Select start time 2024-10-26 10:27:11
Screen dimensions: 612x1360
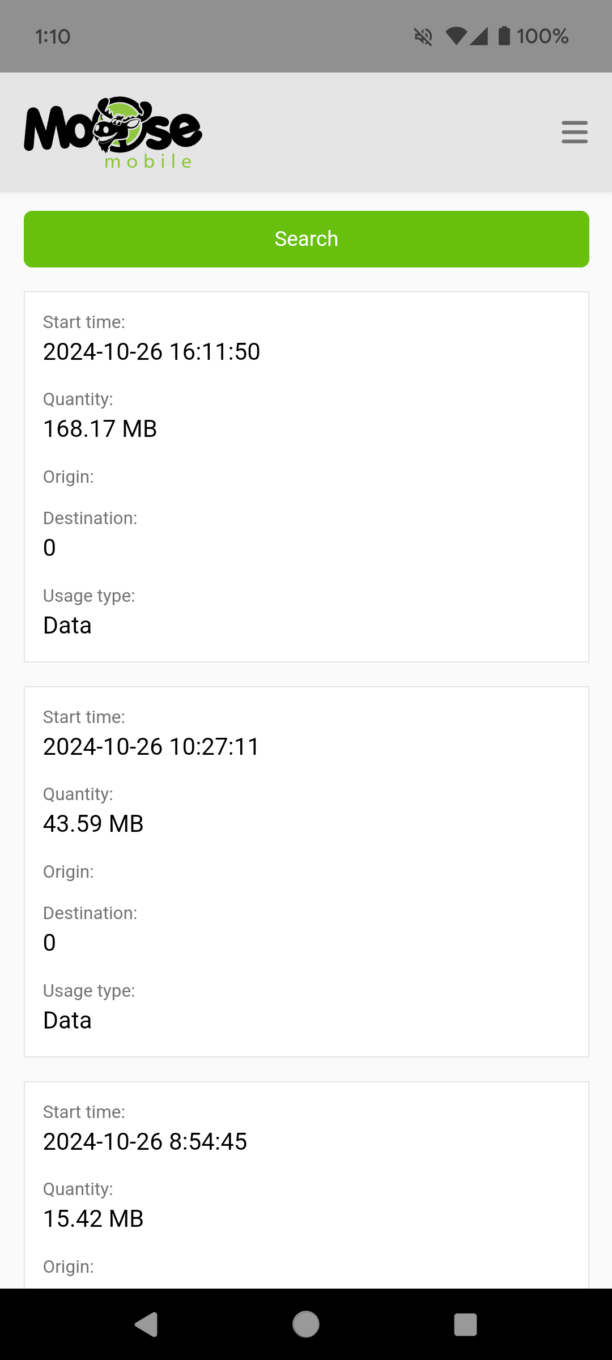tap(151, 747)
